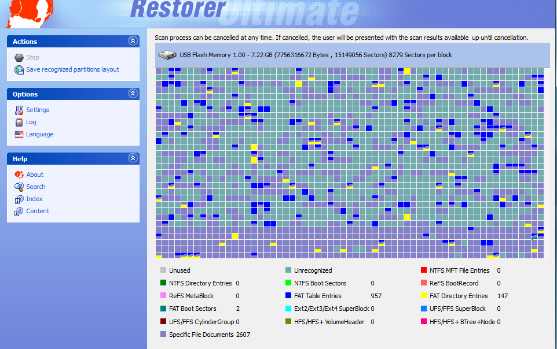Image resolution: width=557 pixels, height=349 pixels.
Task: Click the Stop scan link
Action: tap(32, 57)
